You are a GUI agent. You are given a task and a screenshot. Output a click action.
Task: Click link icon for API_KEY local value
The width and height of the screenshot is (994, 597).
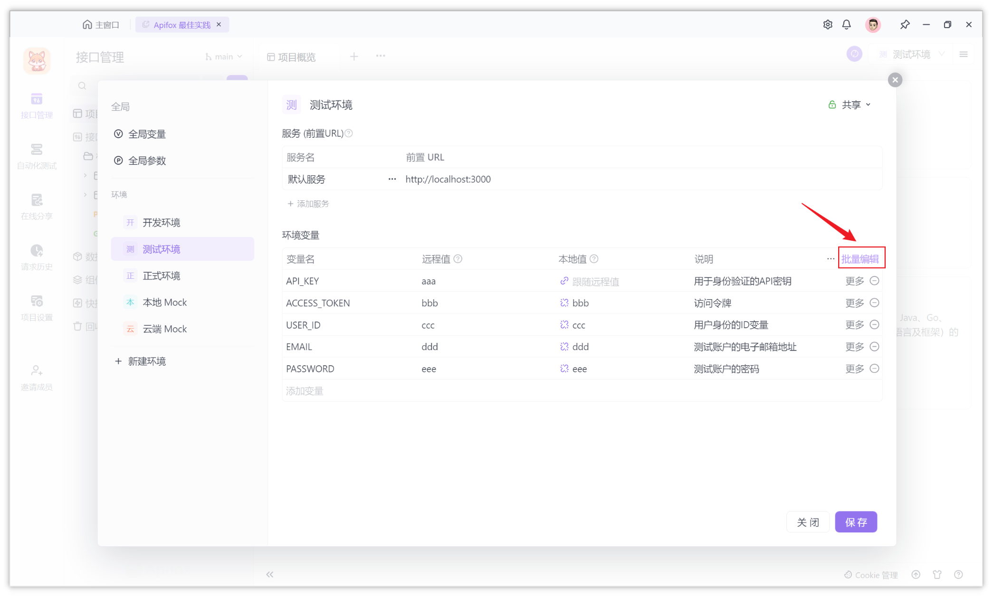tap(564, 281)
